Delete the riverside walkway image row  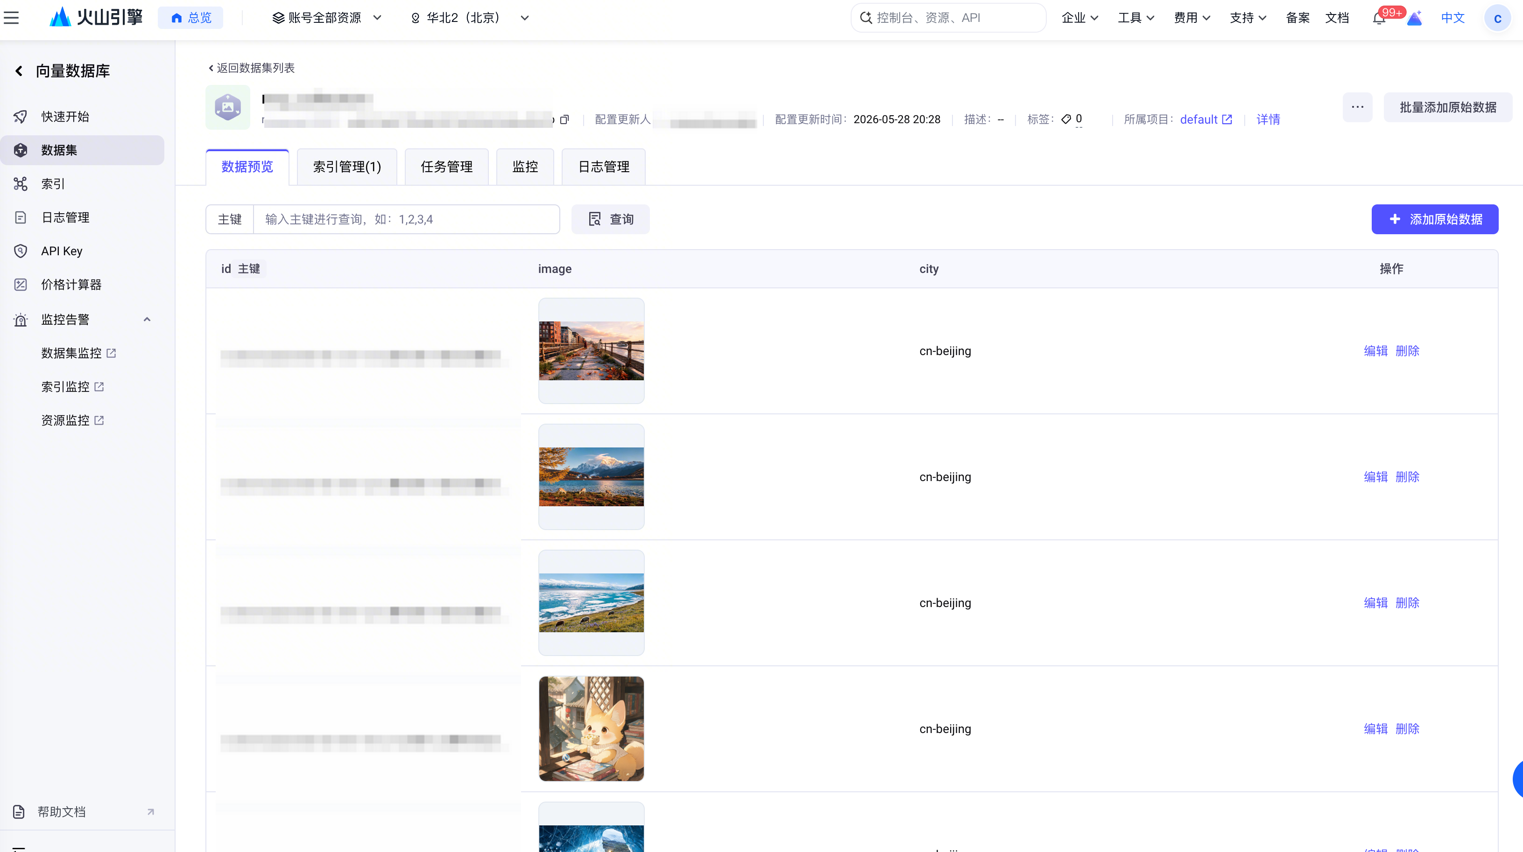click(1407, 351)
